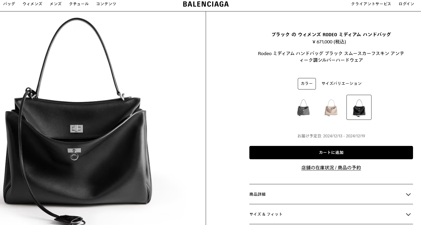Image resolution: width=421 pixels, height=225 pixels.
Task: Open the サイズ & フィット accordion row
Action: [331, 214]
